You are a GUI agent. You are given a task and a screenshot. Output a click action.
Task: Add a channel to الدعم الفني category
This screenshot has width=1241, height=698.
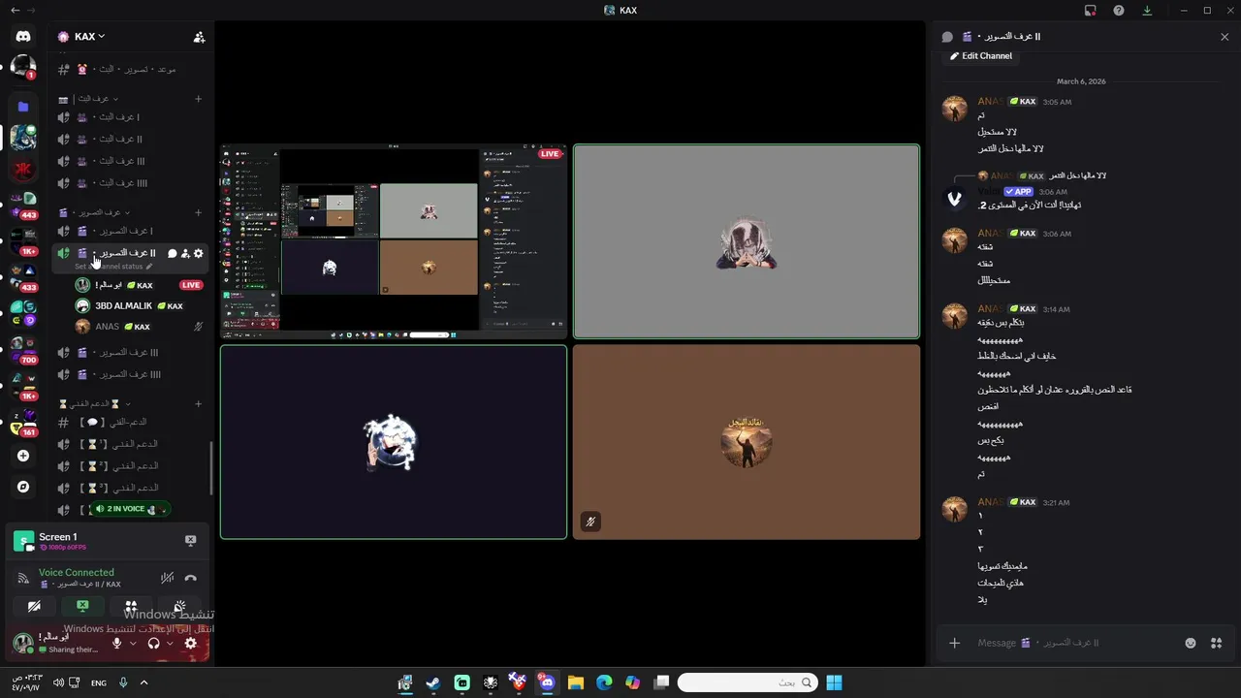click(x=198, y=403)
